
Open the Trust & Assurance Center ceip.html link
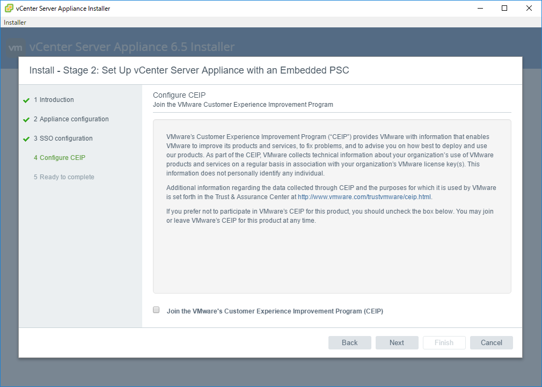(x=364, y=197)
